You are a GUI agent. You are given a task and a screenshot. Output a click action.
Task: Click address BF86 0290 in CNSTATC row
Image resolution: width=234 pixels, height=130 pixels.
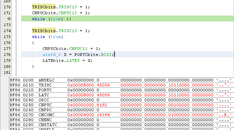tap(22, 125)
